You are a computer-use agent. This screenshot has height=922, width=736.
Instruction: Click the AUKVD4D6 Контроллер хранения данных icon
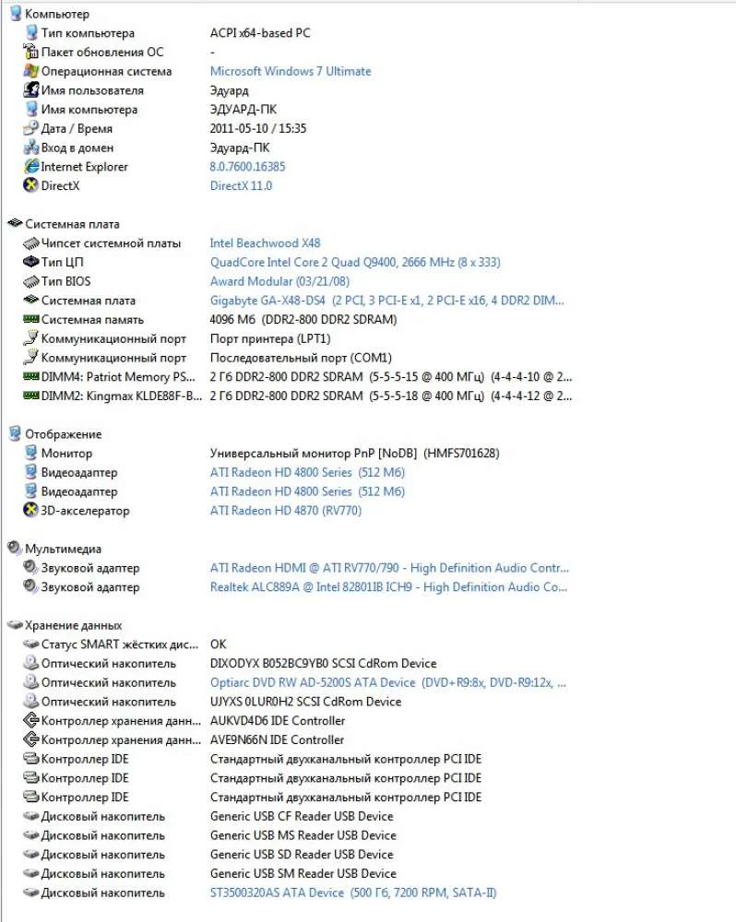pyautogui.click(x=31, y=720)
